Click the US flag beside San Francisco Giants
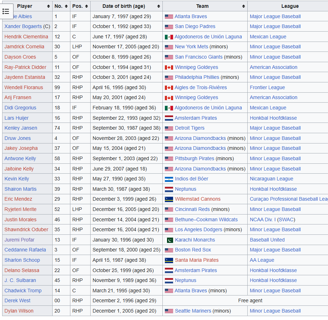 coord(169,57)
